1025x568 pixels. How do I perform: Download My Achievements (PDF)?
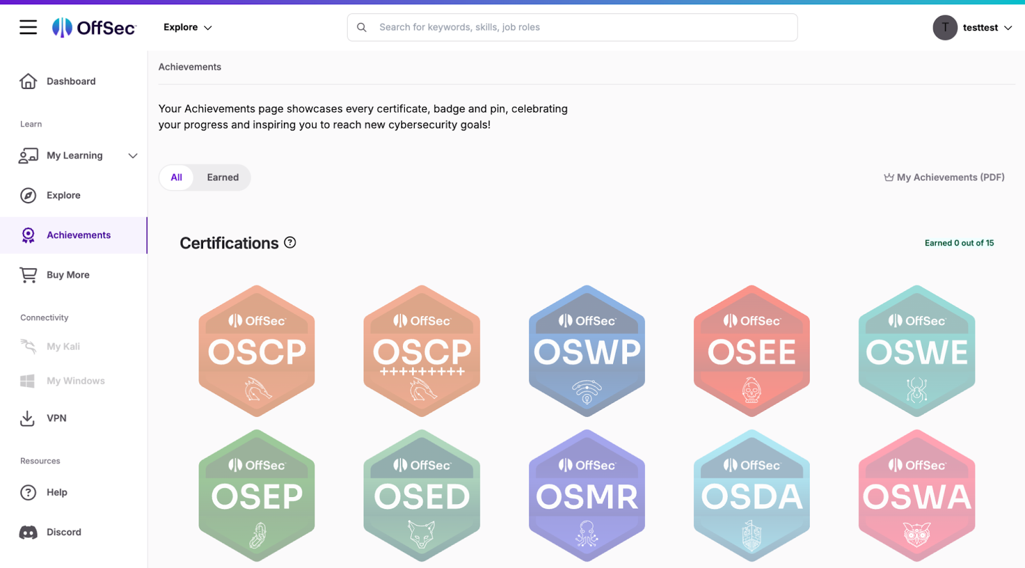[x=944, y=178]
